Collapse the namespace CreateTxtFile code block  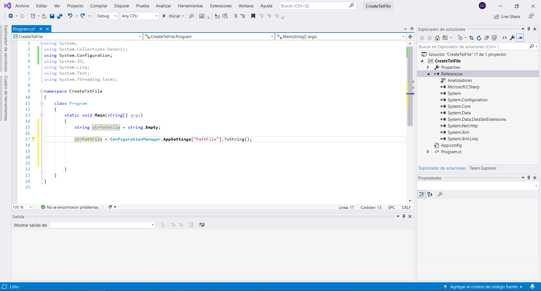[42, 91]
